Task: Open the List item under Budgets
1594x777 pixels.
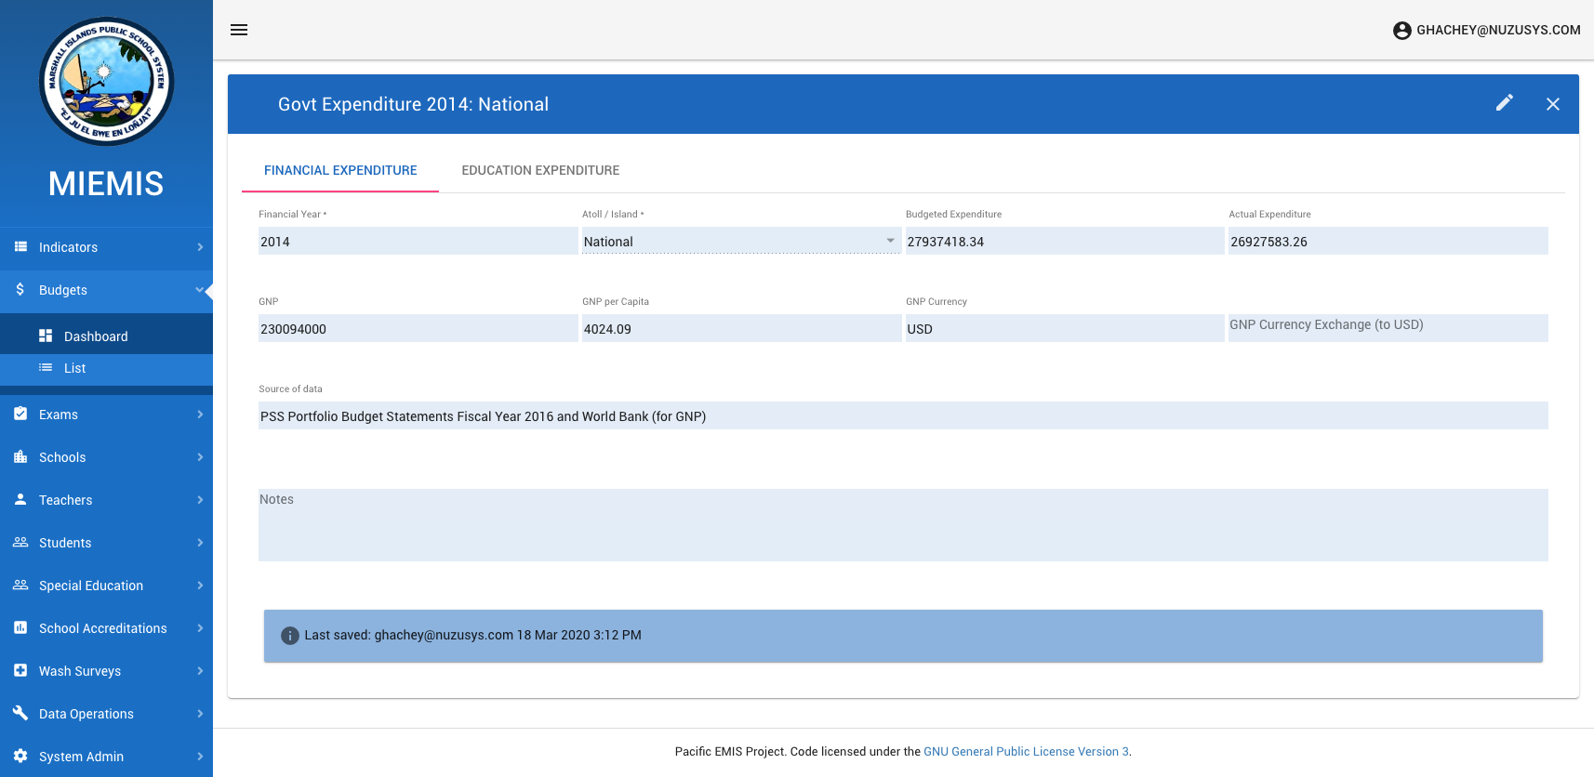Action: (x=74, y=368)
